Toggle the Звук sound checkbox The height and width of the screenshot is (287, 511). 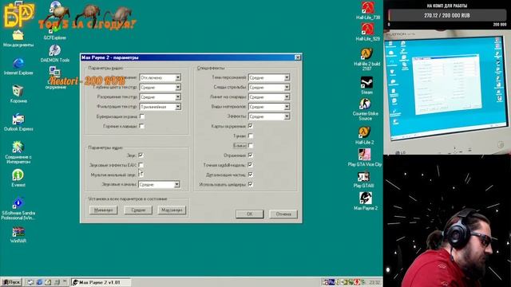(x=141, y=155)
